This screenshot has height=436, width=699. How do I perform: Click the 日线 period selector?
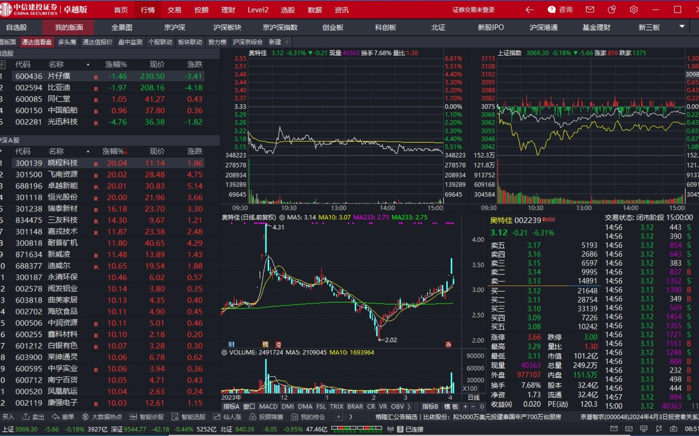tap(474, 398)
